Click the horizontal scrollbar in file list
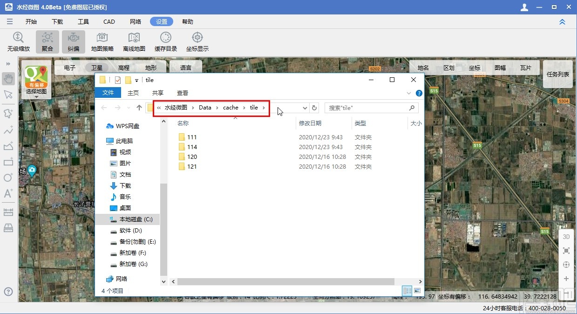The height and width of the screenshot is (314, 577). [285, 281]
